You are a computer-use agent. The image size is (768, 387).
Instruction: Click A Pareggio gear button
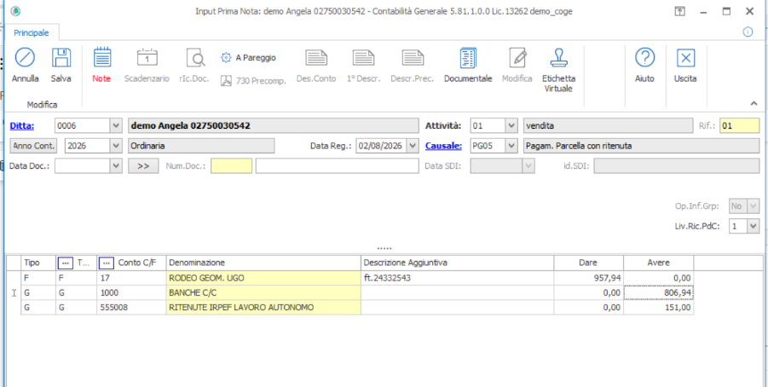[249, 57]
